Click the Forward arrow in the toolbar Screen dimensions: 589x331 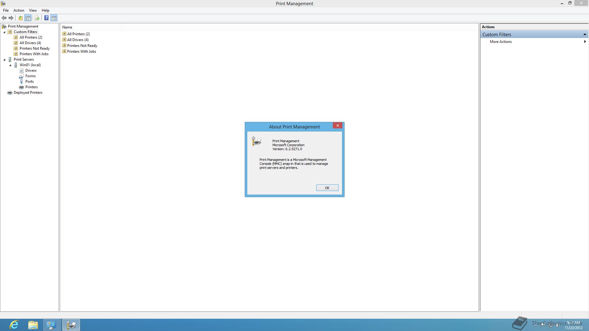[11, 18]
